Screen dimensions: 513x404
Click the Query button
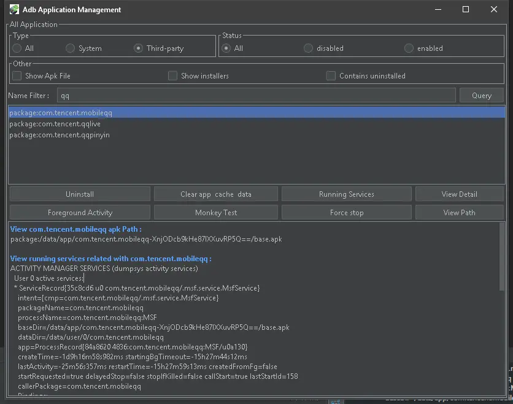pos(482,96)
